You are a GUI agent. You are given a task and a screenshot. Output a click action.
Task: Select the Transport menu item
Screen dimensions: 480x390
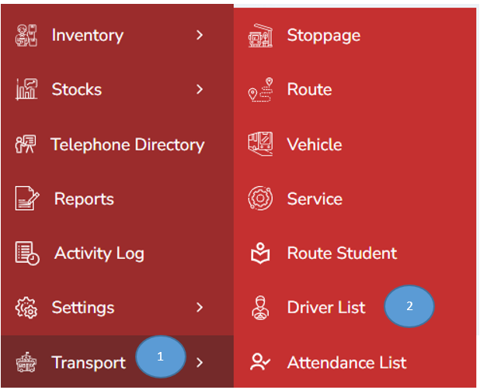pyautogui.click(x=117, y=361)
